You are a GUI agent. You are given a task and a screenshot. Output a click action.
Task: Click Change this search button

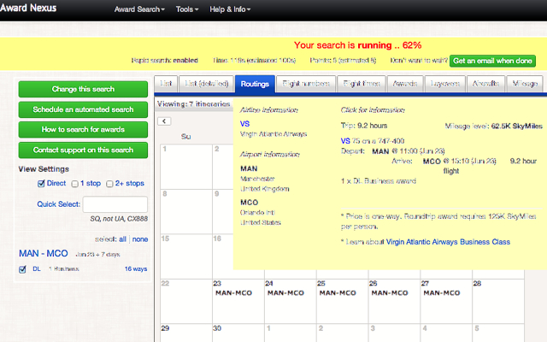click(83, 89)
